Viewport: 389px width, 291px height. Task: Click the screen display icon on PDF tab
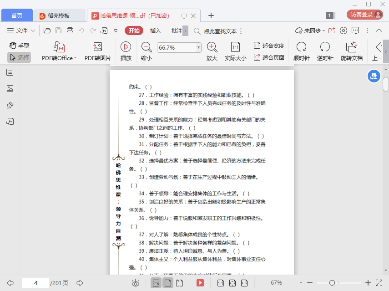pos(184,16)
